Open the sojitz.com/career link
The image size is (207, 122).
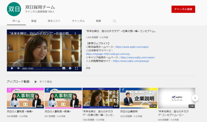click(138, 58)
